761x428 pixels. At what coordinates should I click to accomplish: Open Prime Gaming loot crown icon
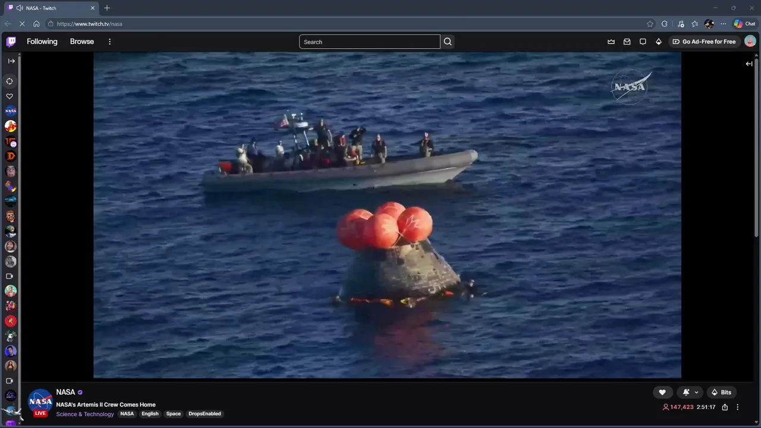[x=611, y=42]
